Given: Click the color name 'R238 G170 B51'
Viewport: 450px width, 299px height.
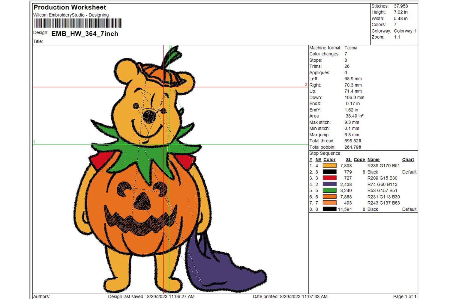Looking at the screenshot, I should (x=384, y=166).
